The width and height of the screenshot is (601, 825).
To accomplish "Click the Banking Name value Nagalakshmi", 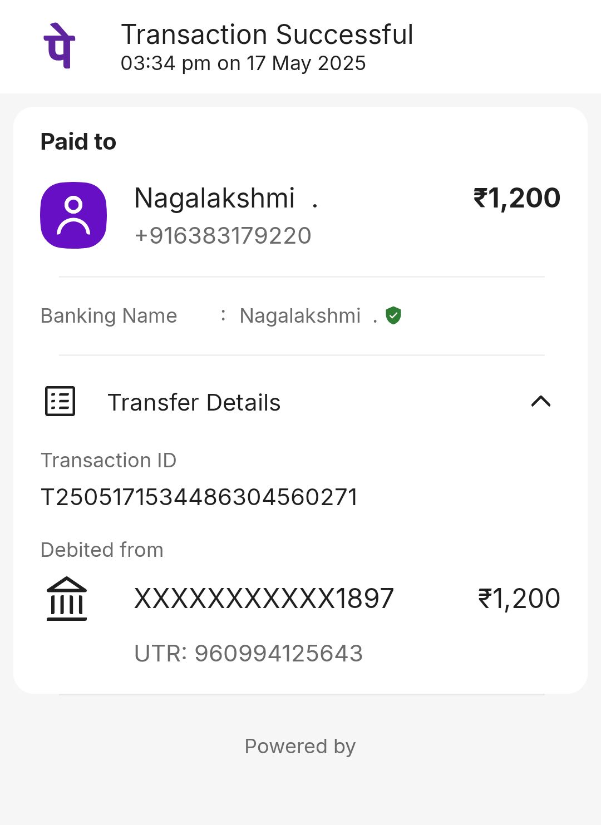I will [x=300, y=316].
